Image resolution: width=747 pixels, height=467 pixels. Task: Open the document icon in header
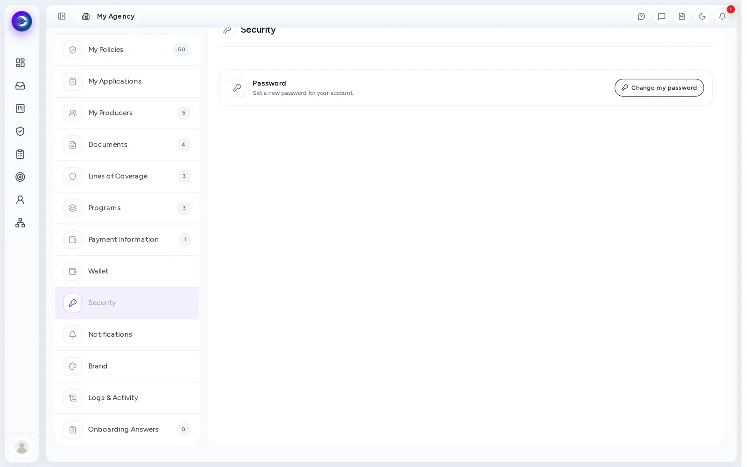(x=682, y=16)
